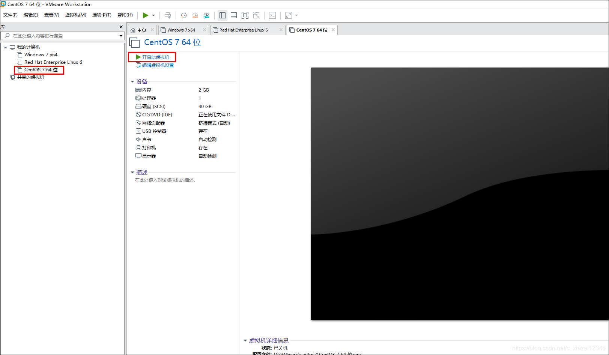Close the Windows 7 x64 tab
The height and width of the screenshot is (355, 609).
coord(205,30)
